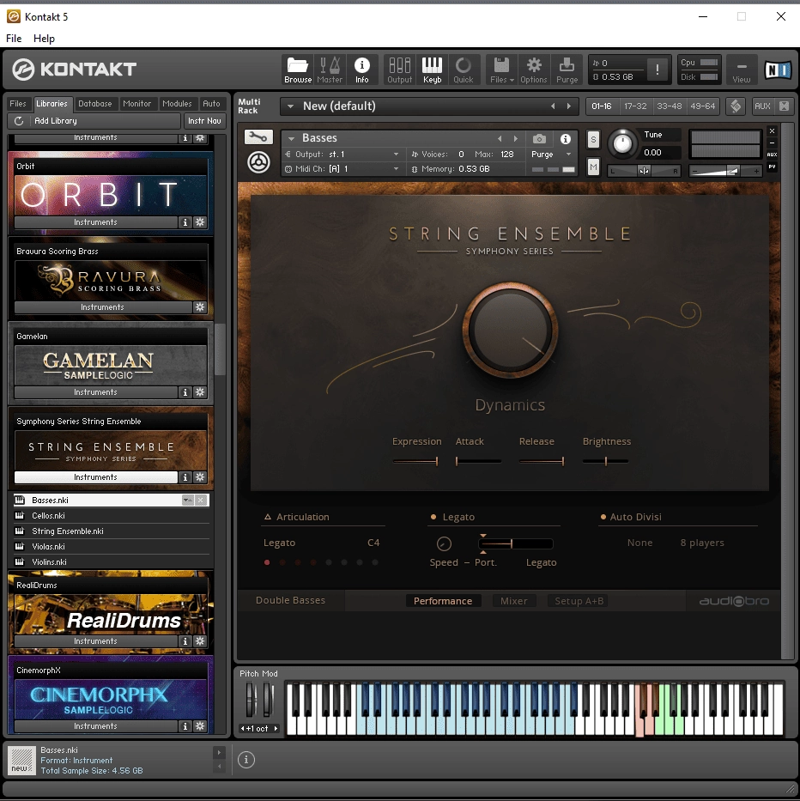
Task: Show the Output mixer
Action: pos(399,70)
